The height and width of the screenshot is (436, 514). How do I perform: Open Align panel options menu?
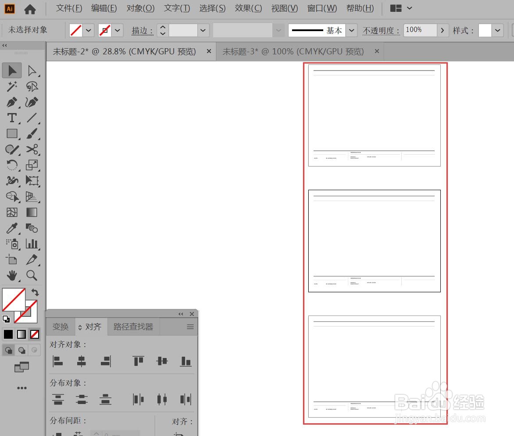(x=190, y=326)
